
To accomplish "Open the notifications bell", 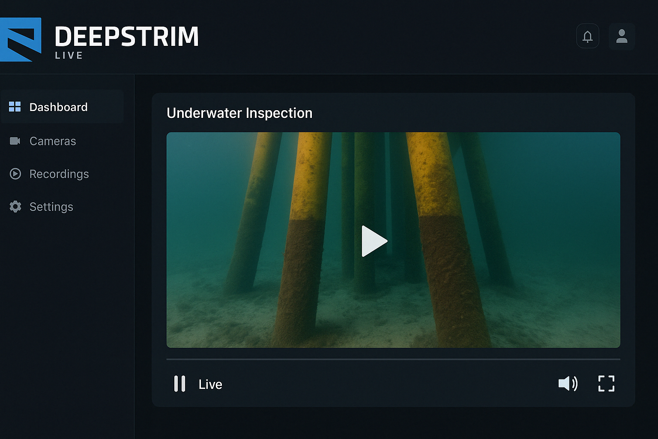I will click(x=587, y=36).
